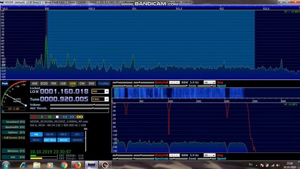Fast-forward the recording with double right arrows
Image resolution: width=300 pixels, height=169 pixels.
coord(72,117)
